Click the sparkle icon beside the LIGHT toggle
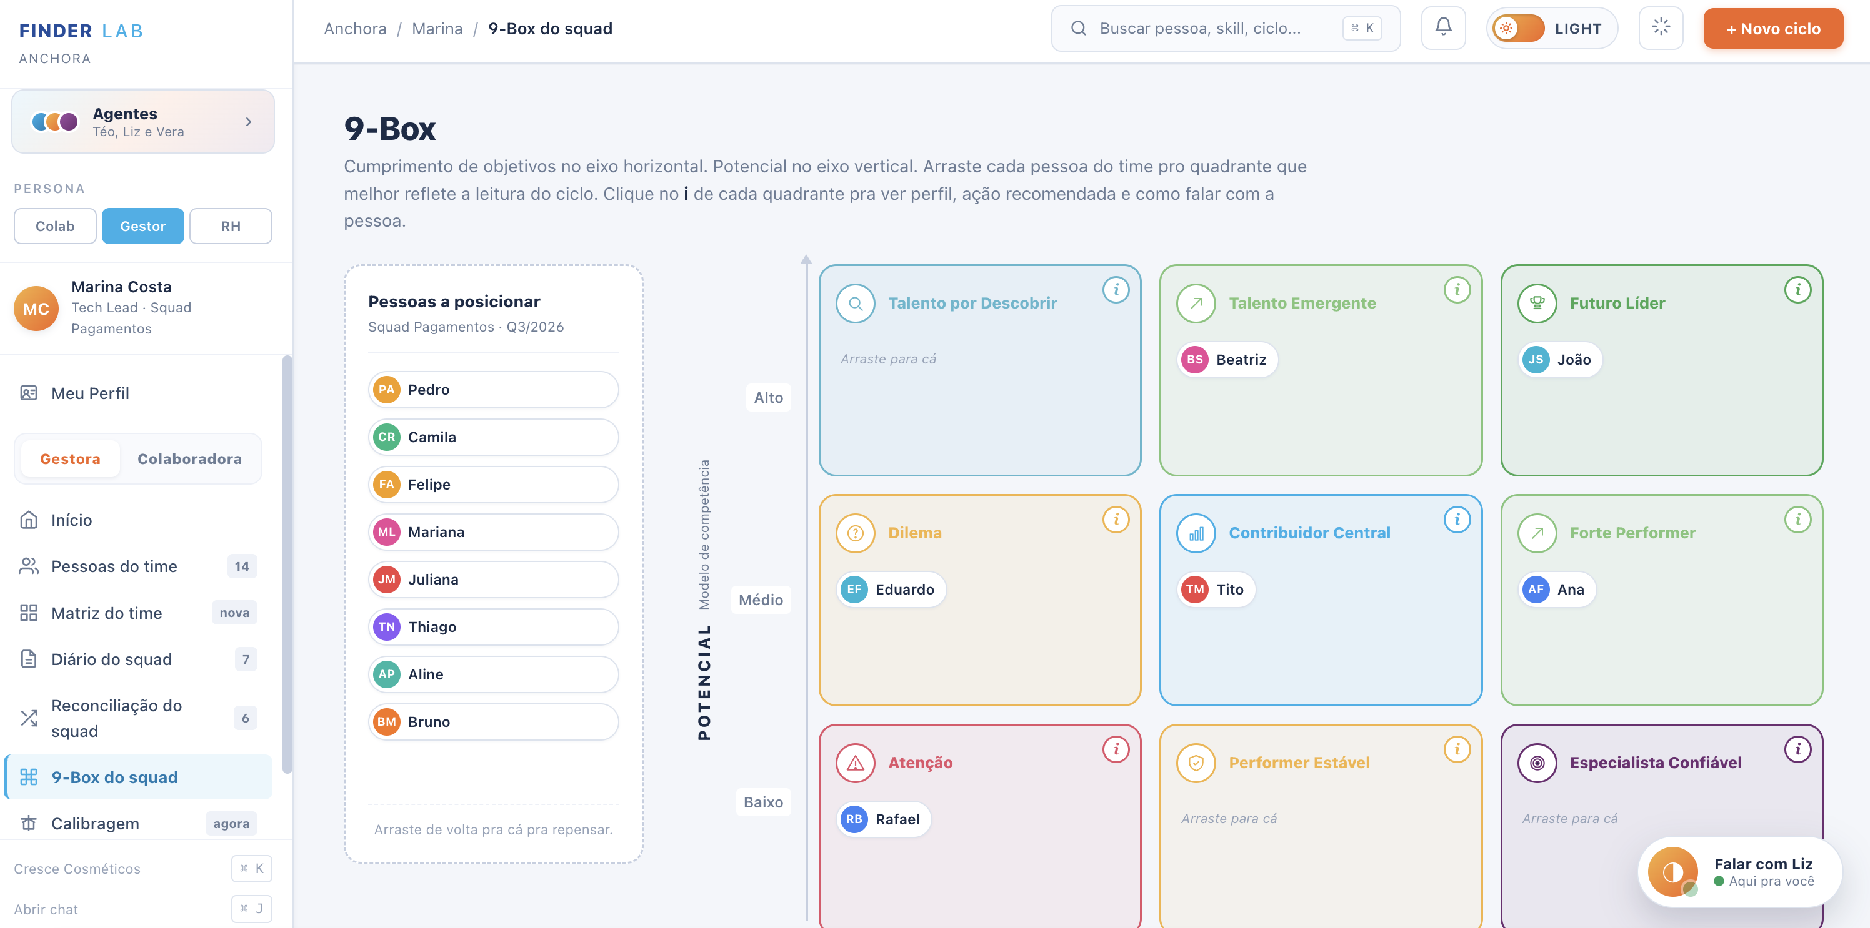 point(1660,28)
